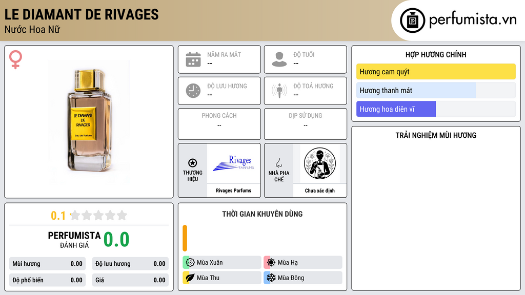
Task: Click the Hương cam quýt accord bar
Action: point(436,72)
